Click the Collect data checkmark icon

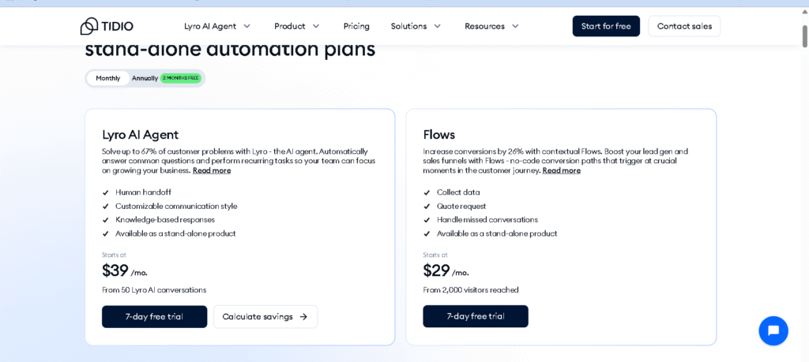[x=427, y=192]
